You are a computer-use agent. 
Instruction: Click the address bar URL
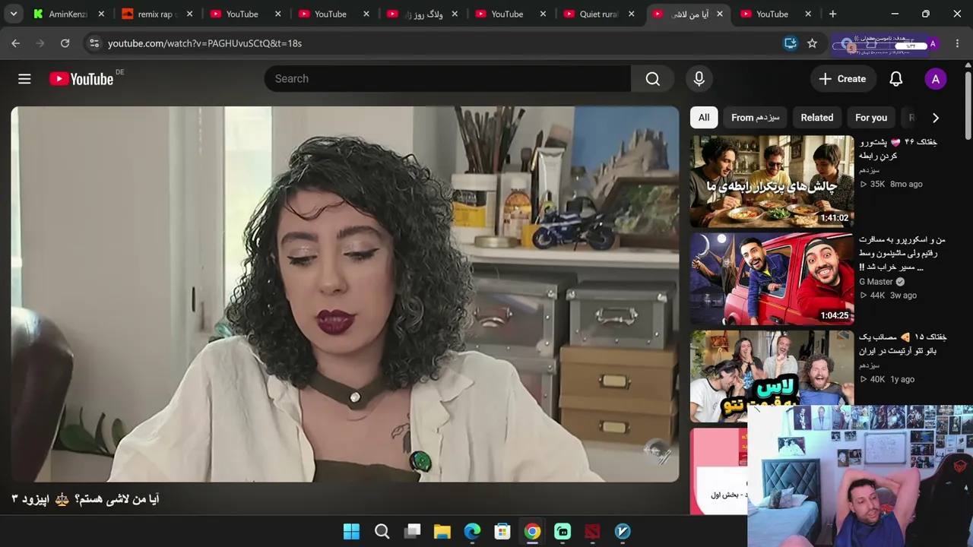point(205,43)
